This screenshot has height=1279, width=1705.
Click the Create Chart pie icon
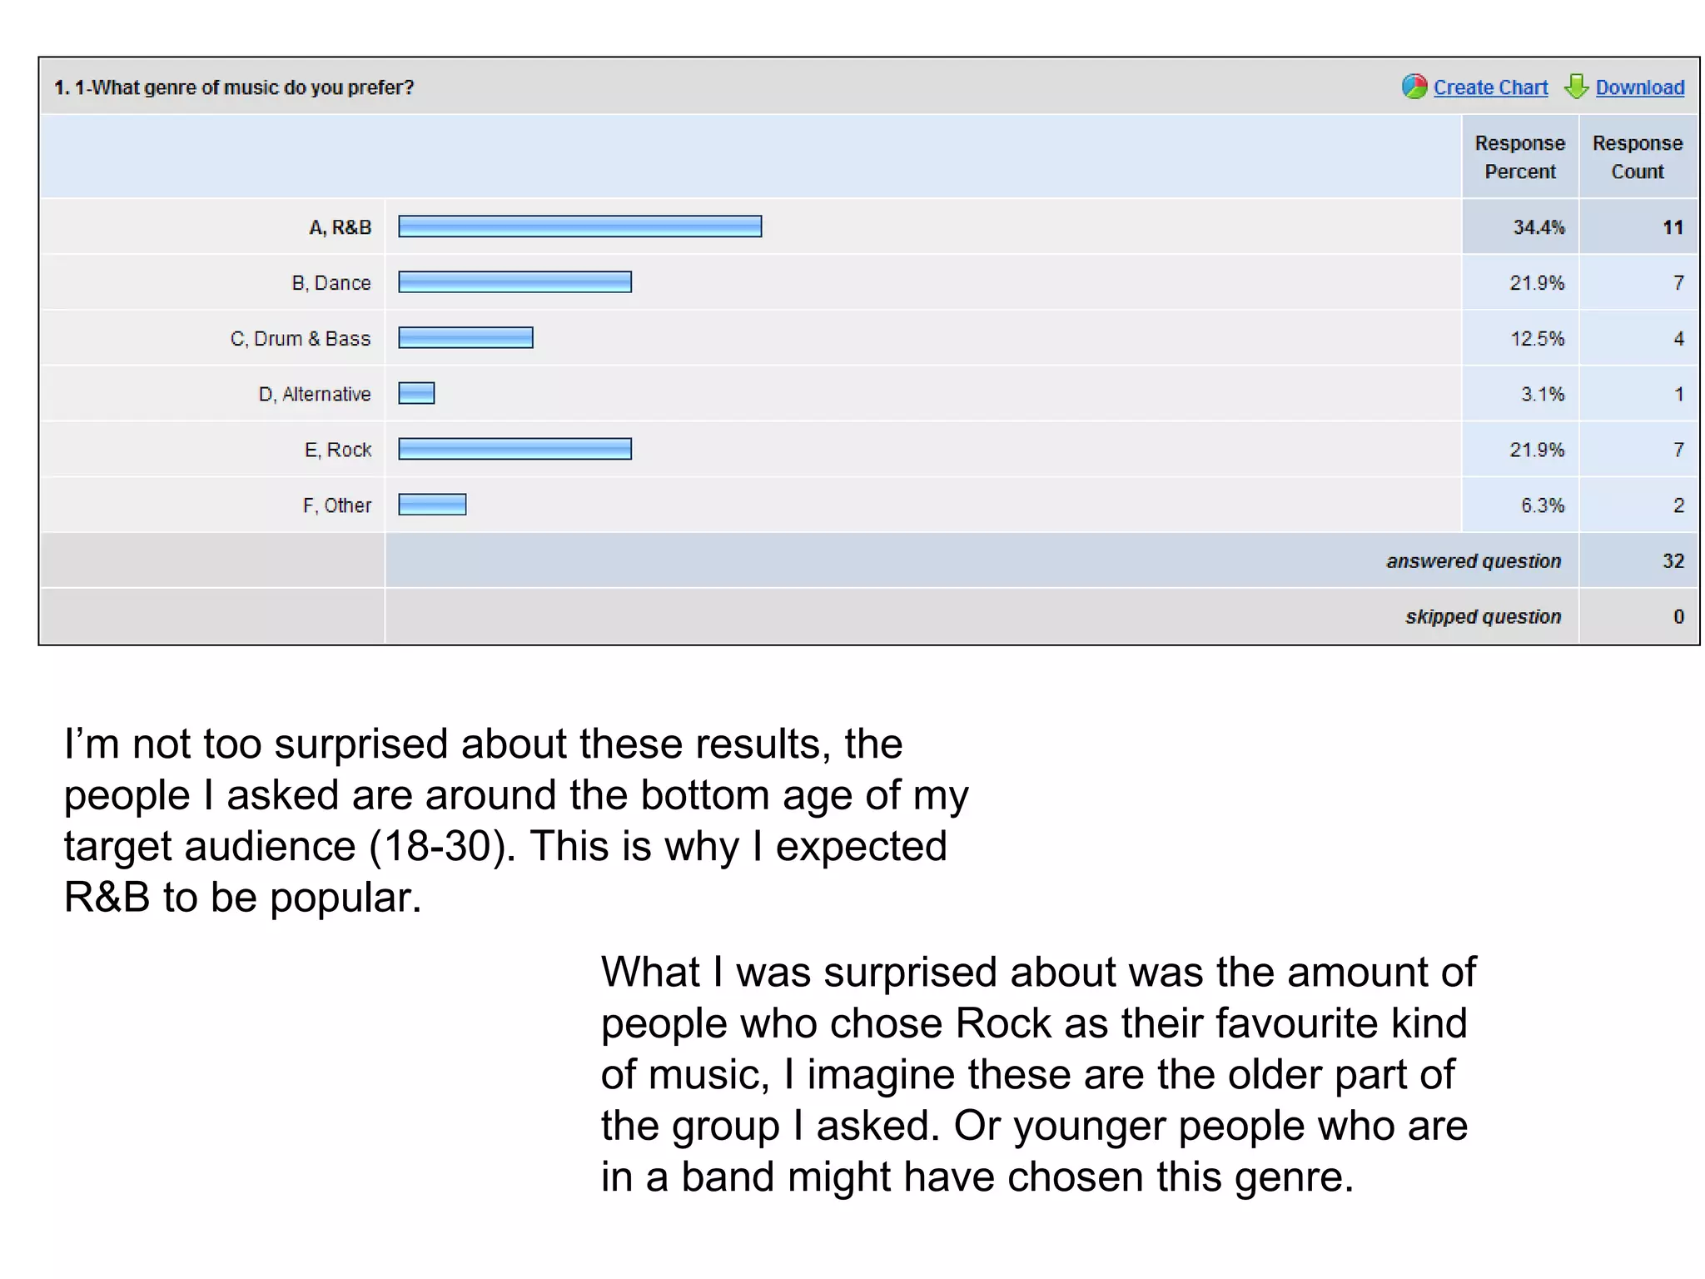point(1414,87)
